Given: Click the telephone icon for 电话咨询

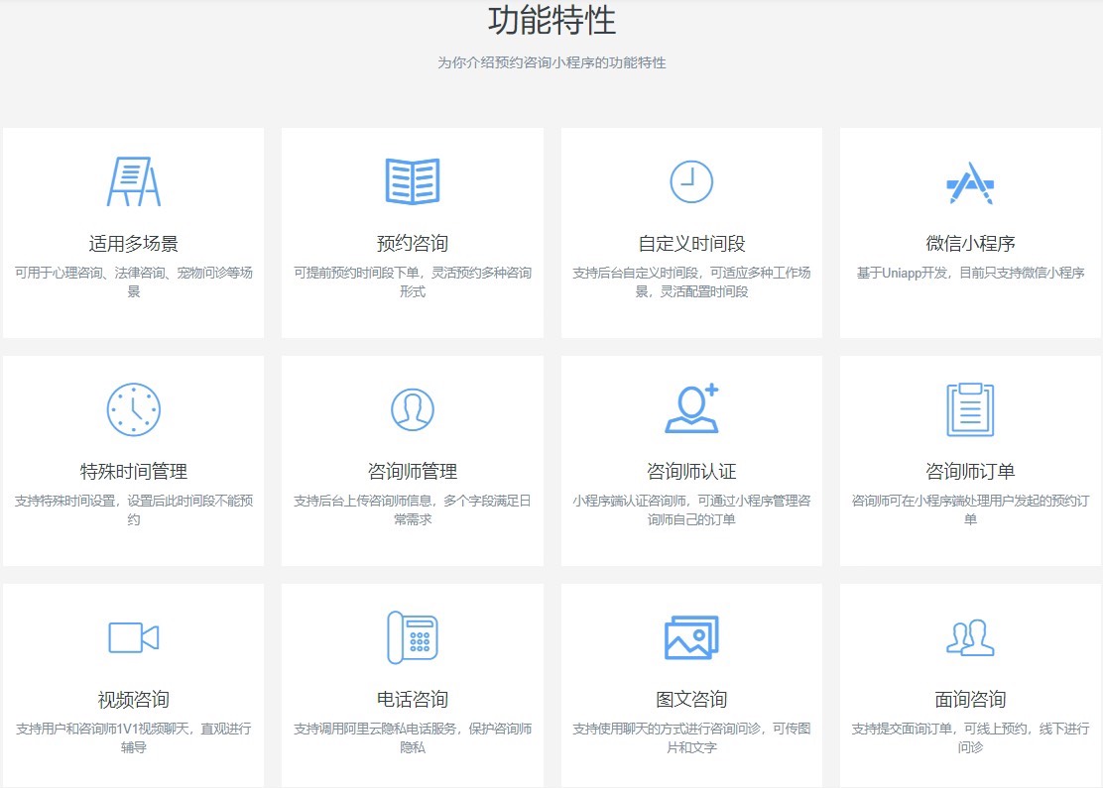Looking at the screenshot, I should click(413, 637).
